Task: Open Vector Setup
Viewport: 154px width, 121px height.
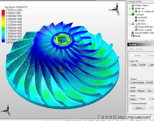Action: coord(133,99)
